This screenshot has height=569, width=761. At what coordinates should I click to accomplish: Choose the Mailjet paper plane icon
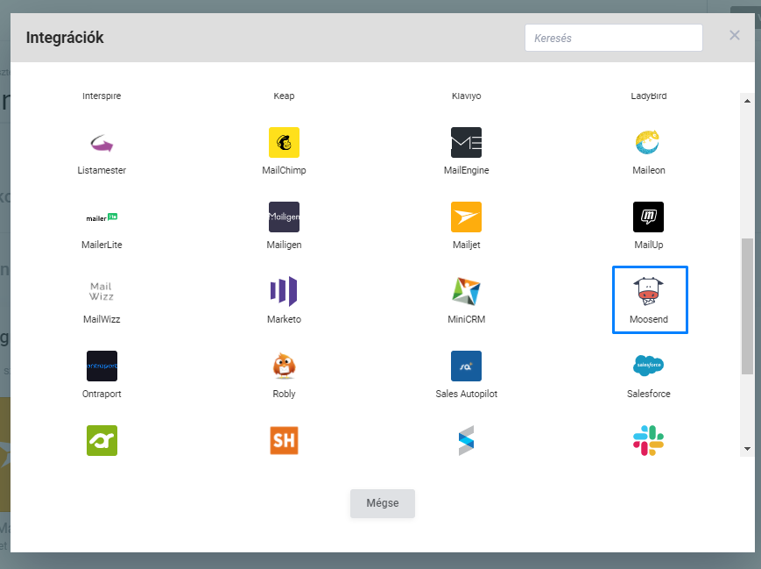click(467, 217)
